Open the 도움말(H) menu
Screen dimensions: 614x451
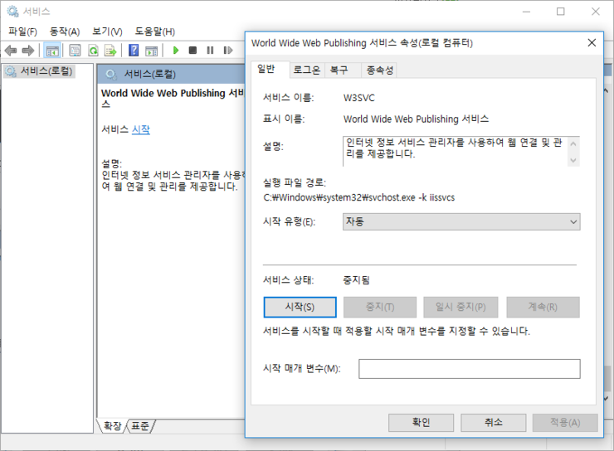point(154,32)
